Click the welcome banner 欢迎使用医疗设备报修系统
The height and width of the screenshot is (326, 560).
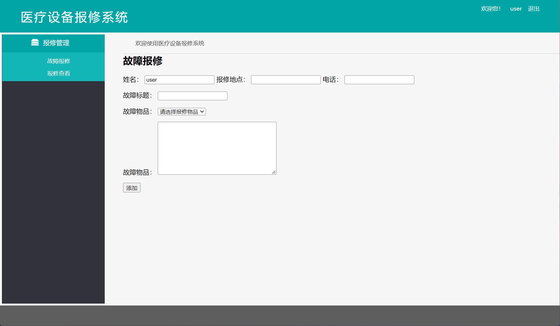point(170,43)
